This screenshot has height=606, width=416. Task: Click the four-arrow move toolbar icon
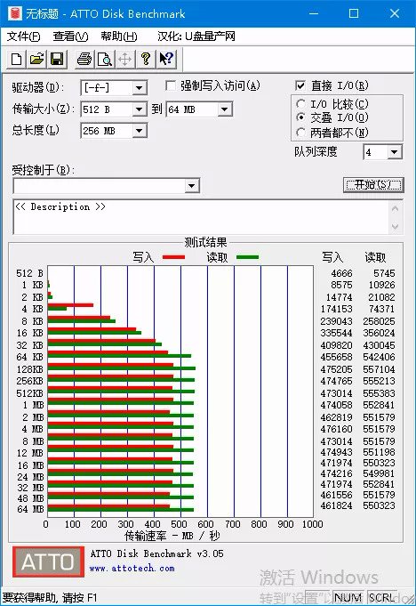pyautogui.click(x=125, y=60)
